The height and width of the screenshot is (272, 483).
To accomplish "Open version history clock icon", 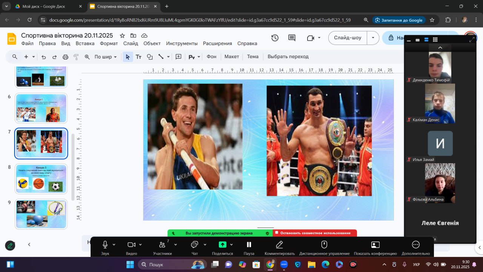I will coord(275,38).
